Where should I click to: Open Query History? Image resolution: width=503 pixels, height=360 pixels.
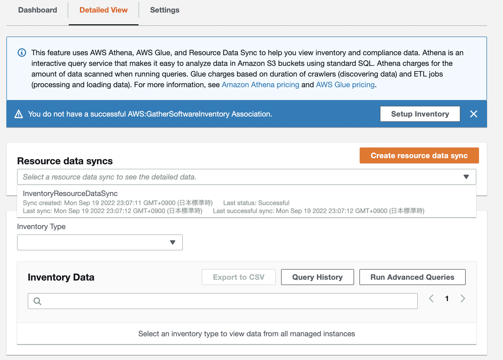point(317,277)
